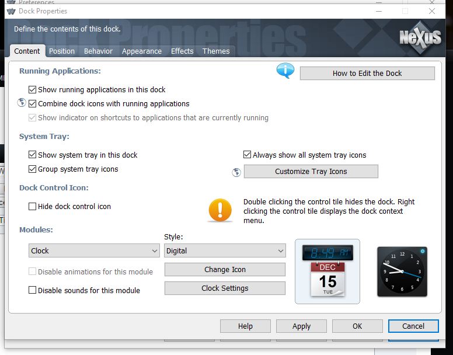Image resolution: width=453 pixels, height=355 pixels.
Task: Click the orange exclamation warning icon
Action: [x=220, y=210]
